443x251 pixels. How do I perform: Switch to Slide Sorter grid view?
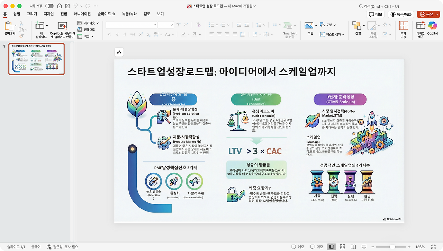(342, 247)
